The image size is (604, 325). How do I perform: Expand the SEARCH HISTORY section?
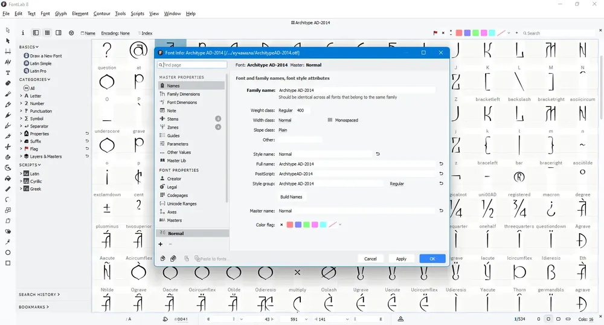click(39, 295)
